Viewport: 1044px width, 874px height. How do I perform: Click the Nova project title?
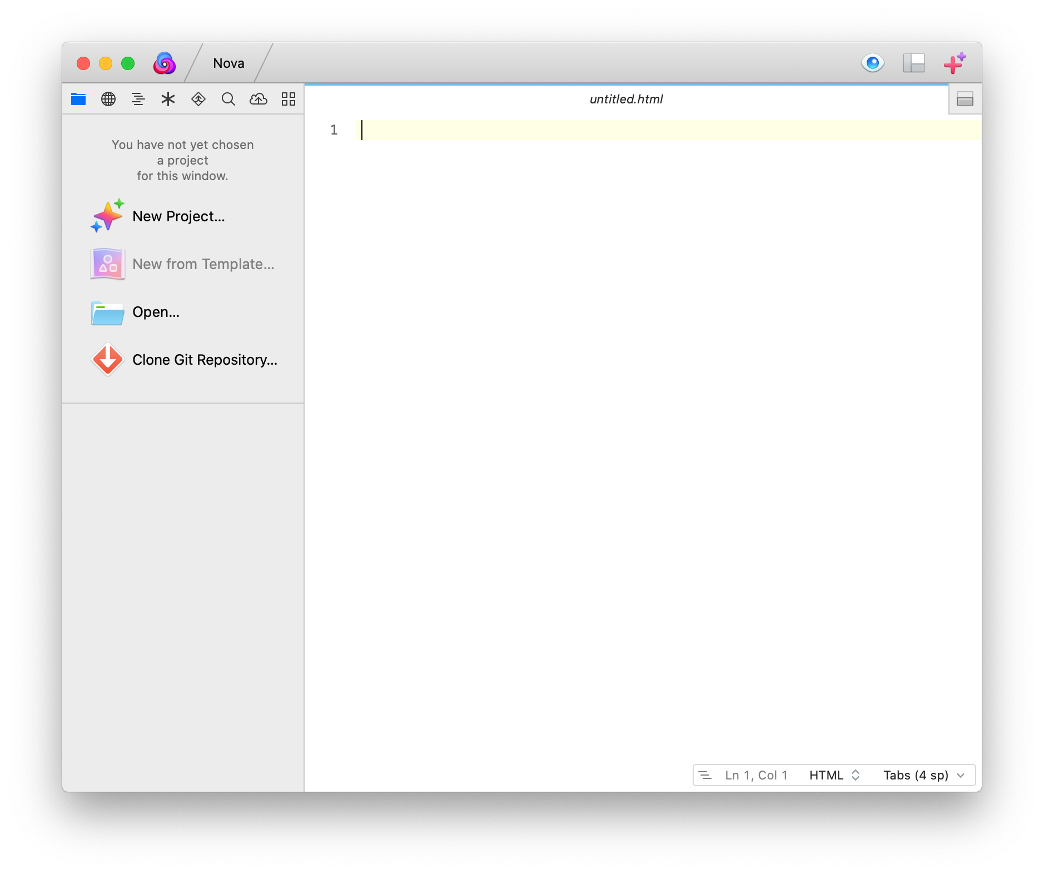click(x=228, y=63)
